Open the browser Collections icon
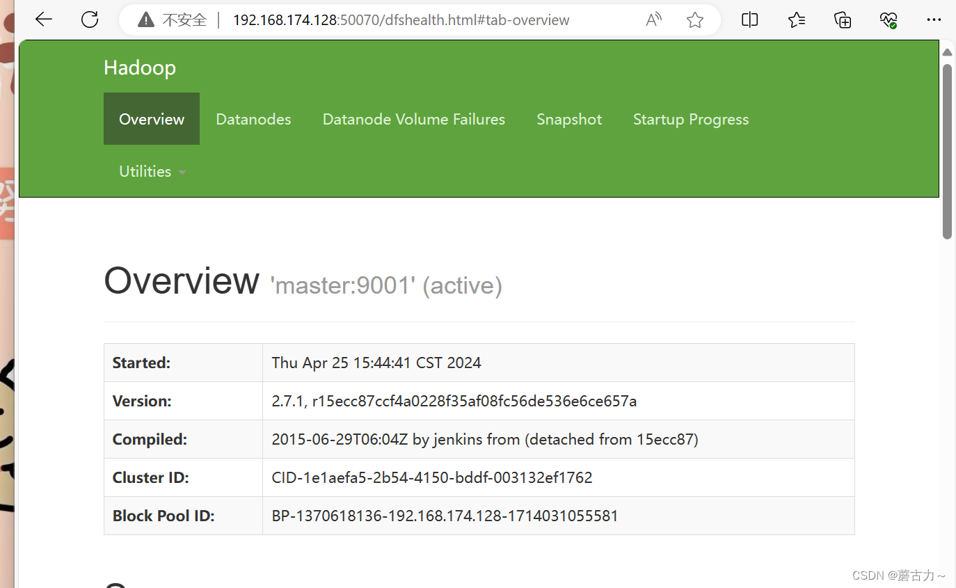 point(843,19)
